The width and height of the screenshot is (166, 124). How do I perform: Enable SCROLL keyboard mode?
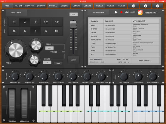click(x=53, y=6)
